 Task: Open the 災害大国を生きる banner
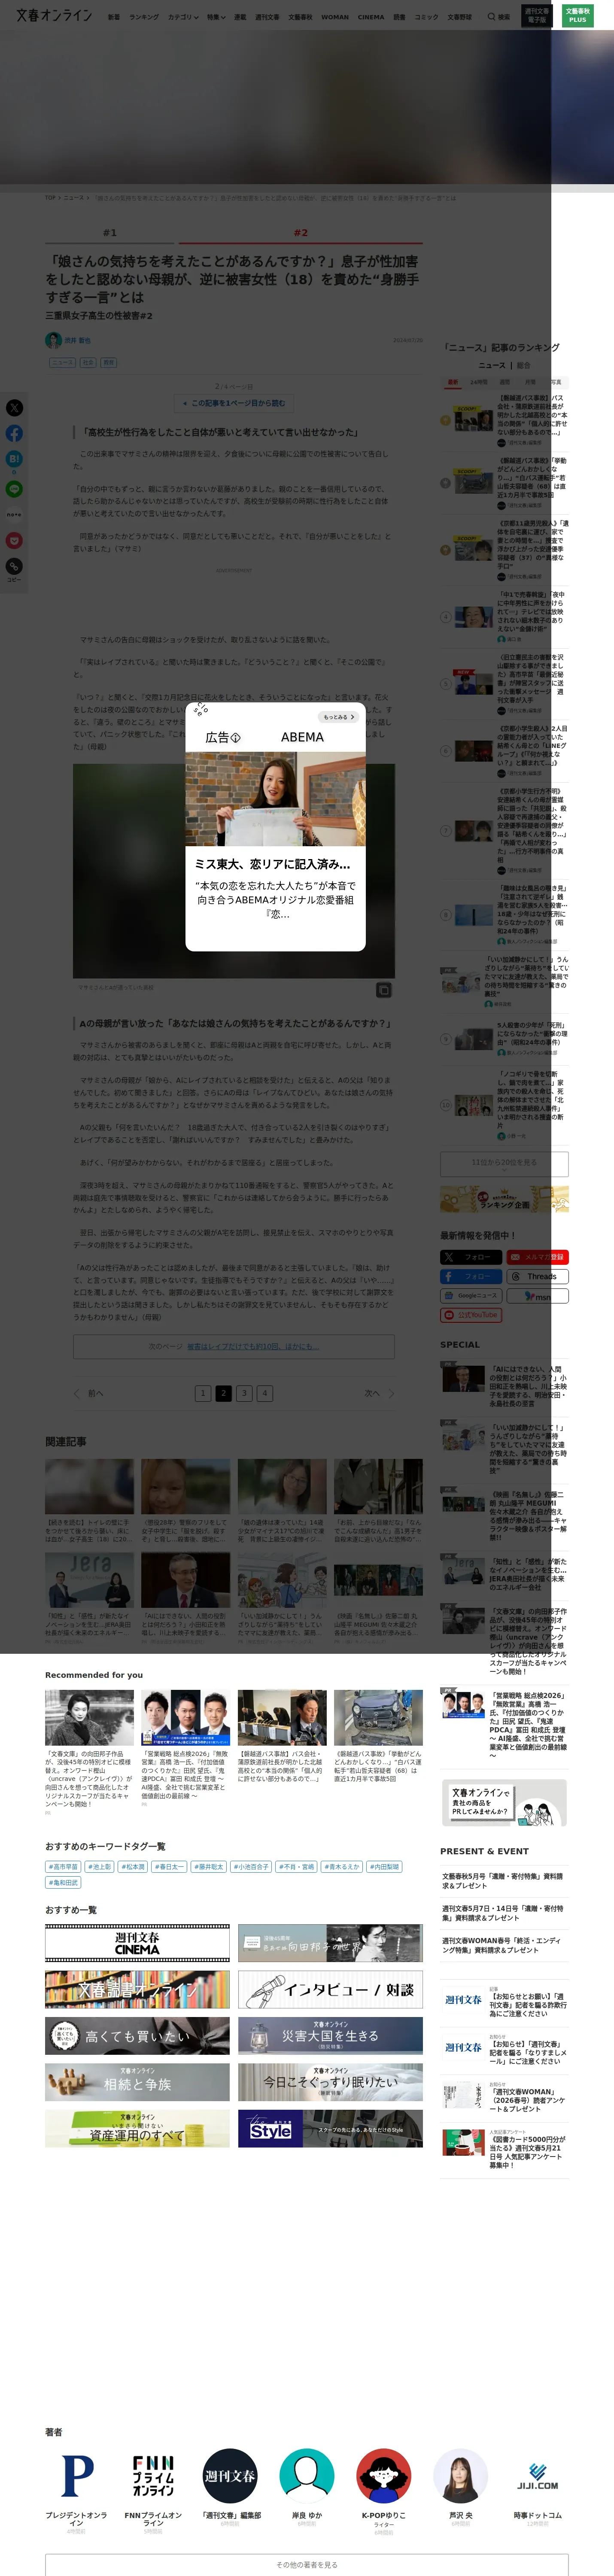coord(330,2036)
